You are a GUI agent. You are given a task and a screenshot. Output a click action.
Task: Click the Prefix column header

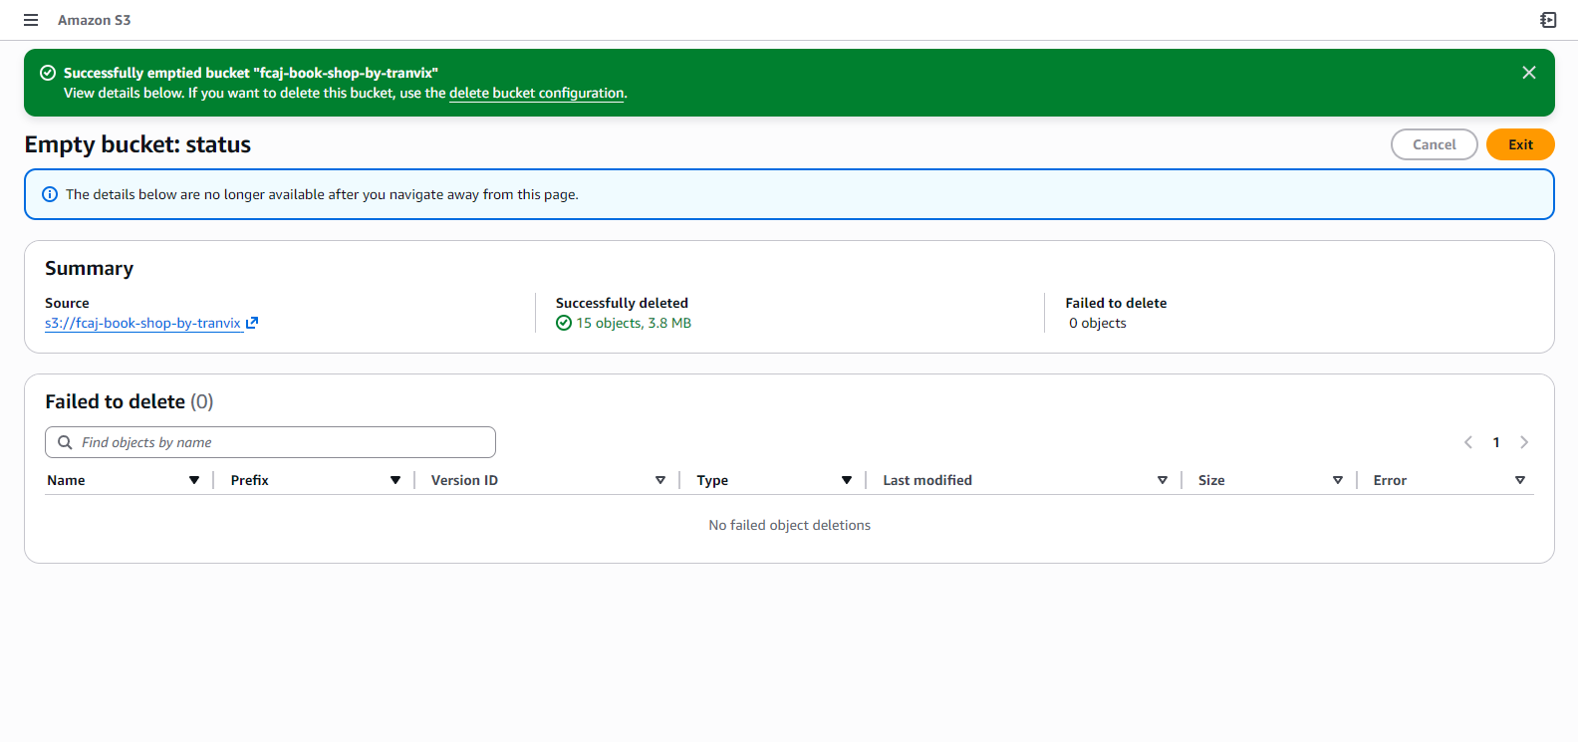click(249, 480)
